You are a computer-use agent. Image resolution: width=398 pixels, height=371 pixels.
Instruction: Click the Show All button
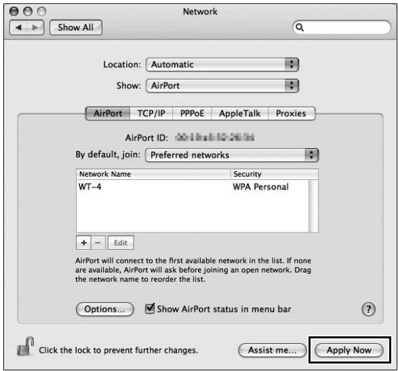76,27
